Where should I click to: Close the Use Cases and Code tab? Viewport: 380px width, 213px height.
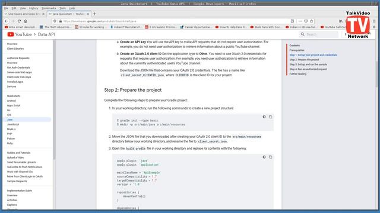coord(43,14)
